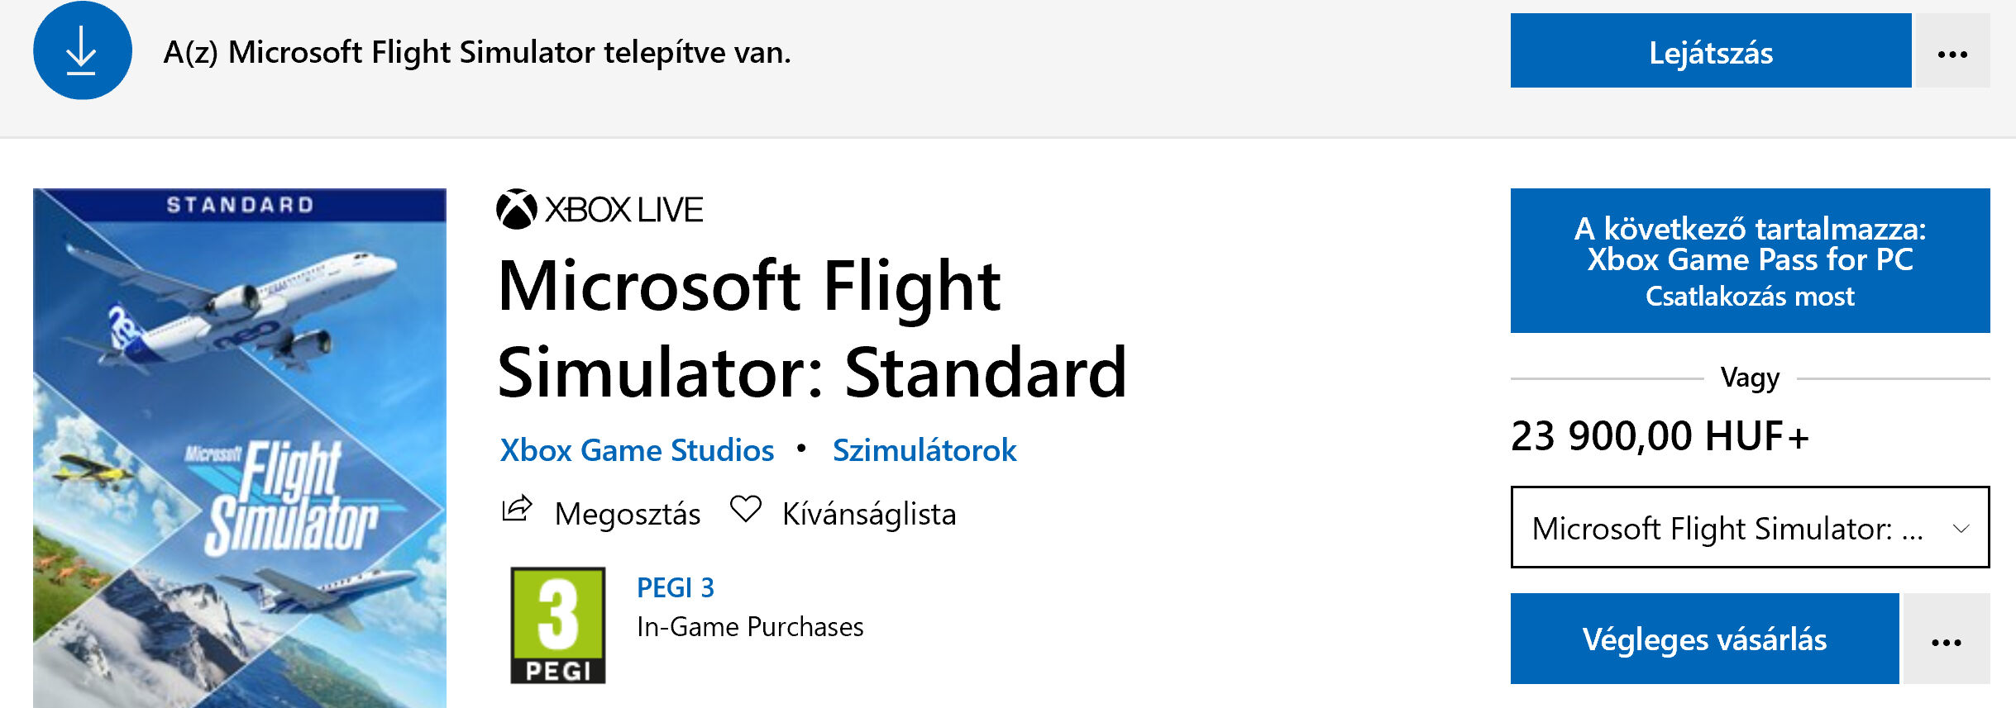
Task: Click the Microsoft Flight Simulator: Standard title
Action: click(x=810, y=329)
